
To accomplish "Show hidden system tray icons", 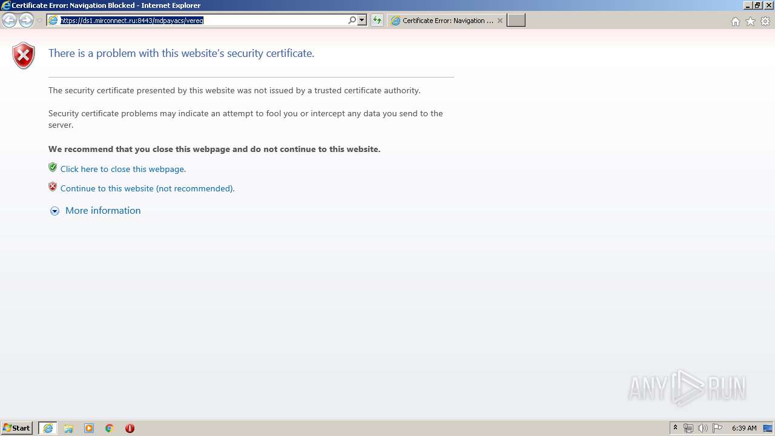I will click(675, 428).
